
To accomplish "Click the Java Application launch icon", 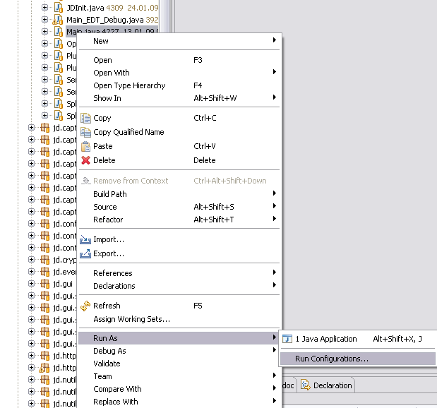I will click(288, 339).
